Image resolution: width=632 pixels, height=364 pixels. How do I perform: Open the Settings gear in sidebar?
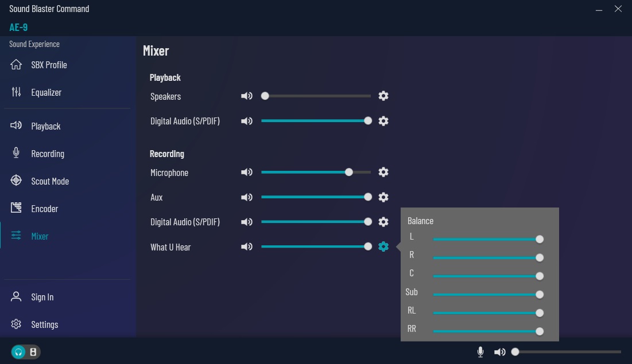point(16,324)
